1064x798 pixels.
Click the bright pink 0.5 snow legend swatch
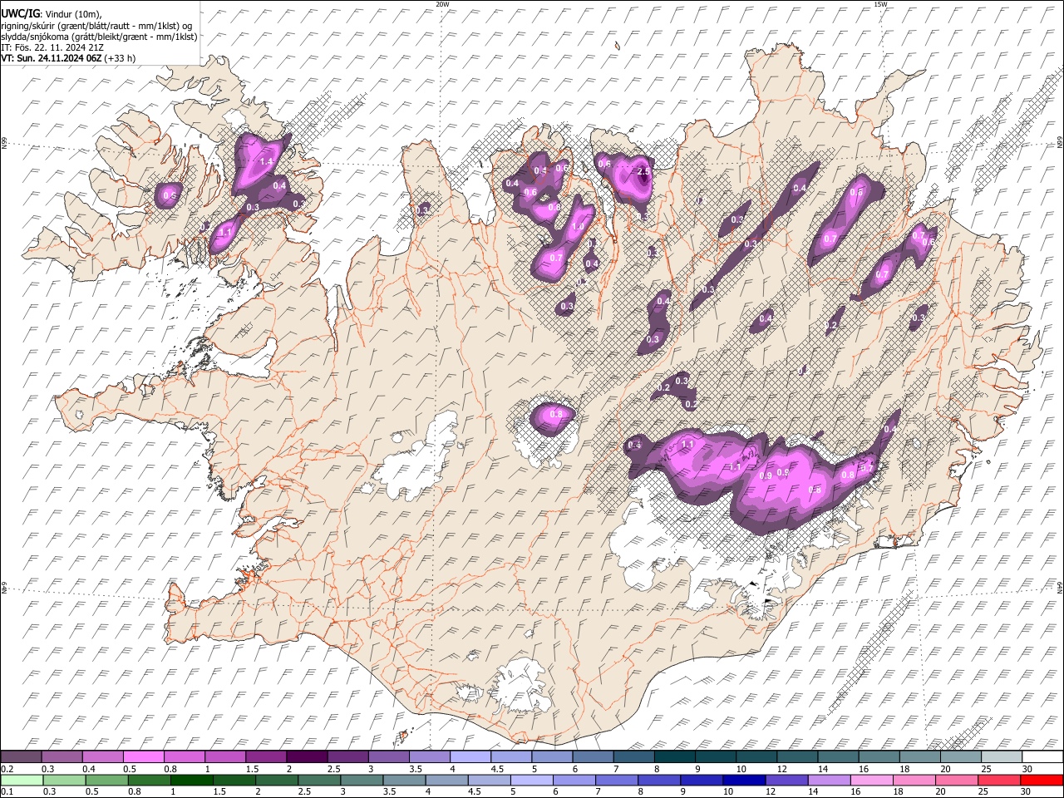click(144, 756)
